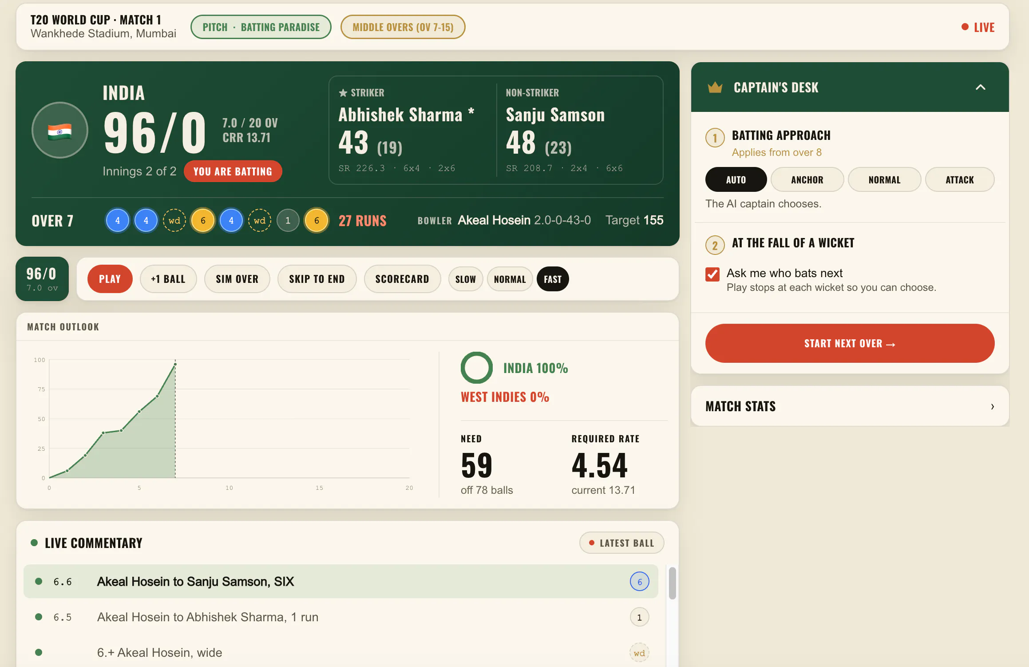Viewport: 1029px width, 667px height.
Task: Click the second four ball in Over 7
Action: pos(146,220)
